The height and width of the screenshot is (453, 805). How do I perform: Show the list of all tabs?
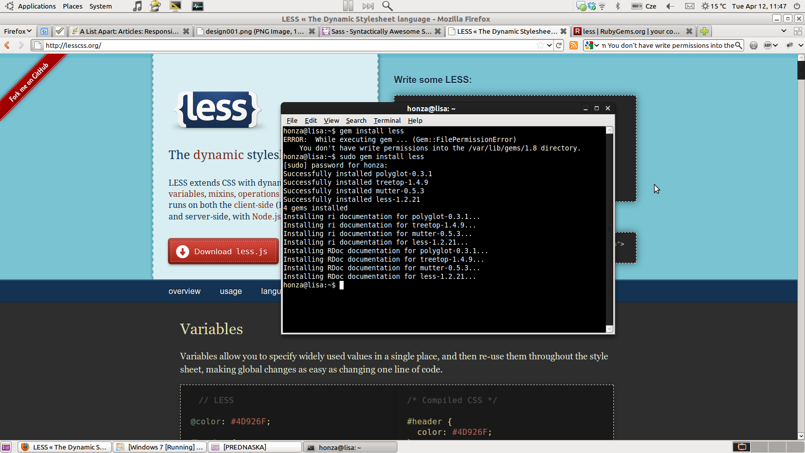click(783, 31)
